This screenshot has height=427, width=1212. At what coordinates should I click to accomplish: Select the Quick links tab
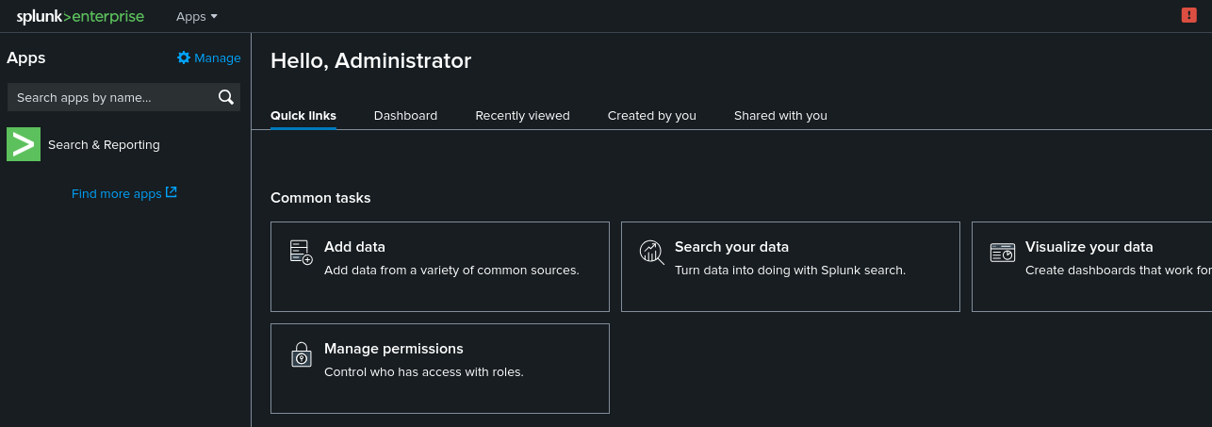pos(303,115)
